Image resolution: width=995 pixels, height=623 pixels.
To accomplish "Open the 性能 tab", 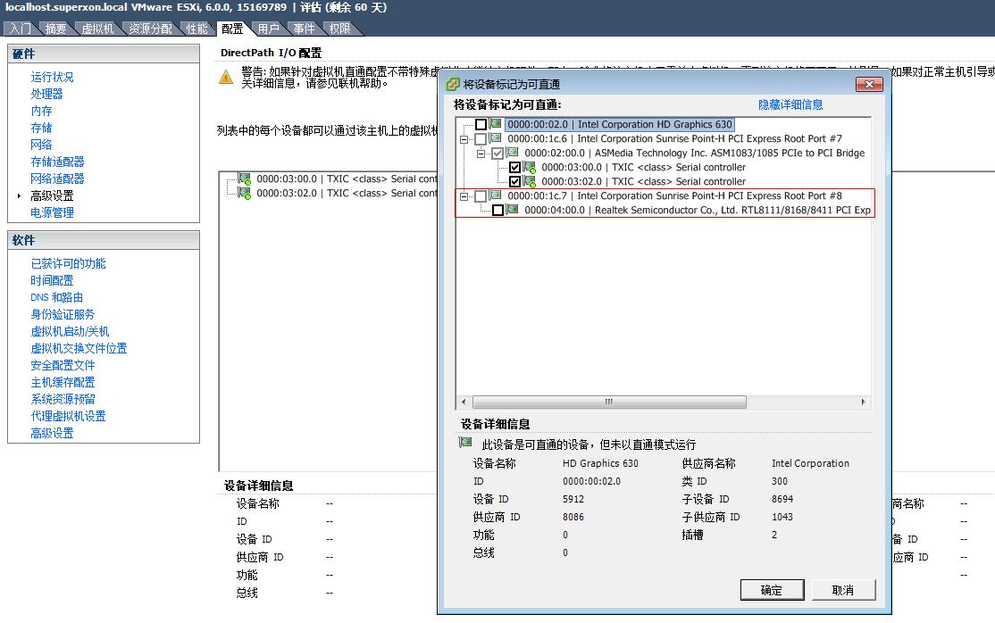I will [196, 29].
